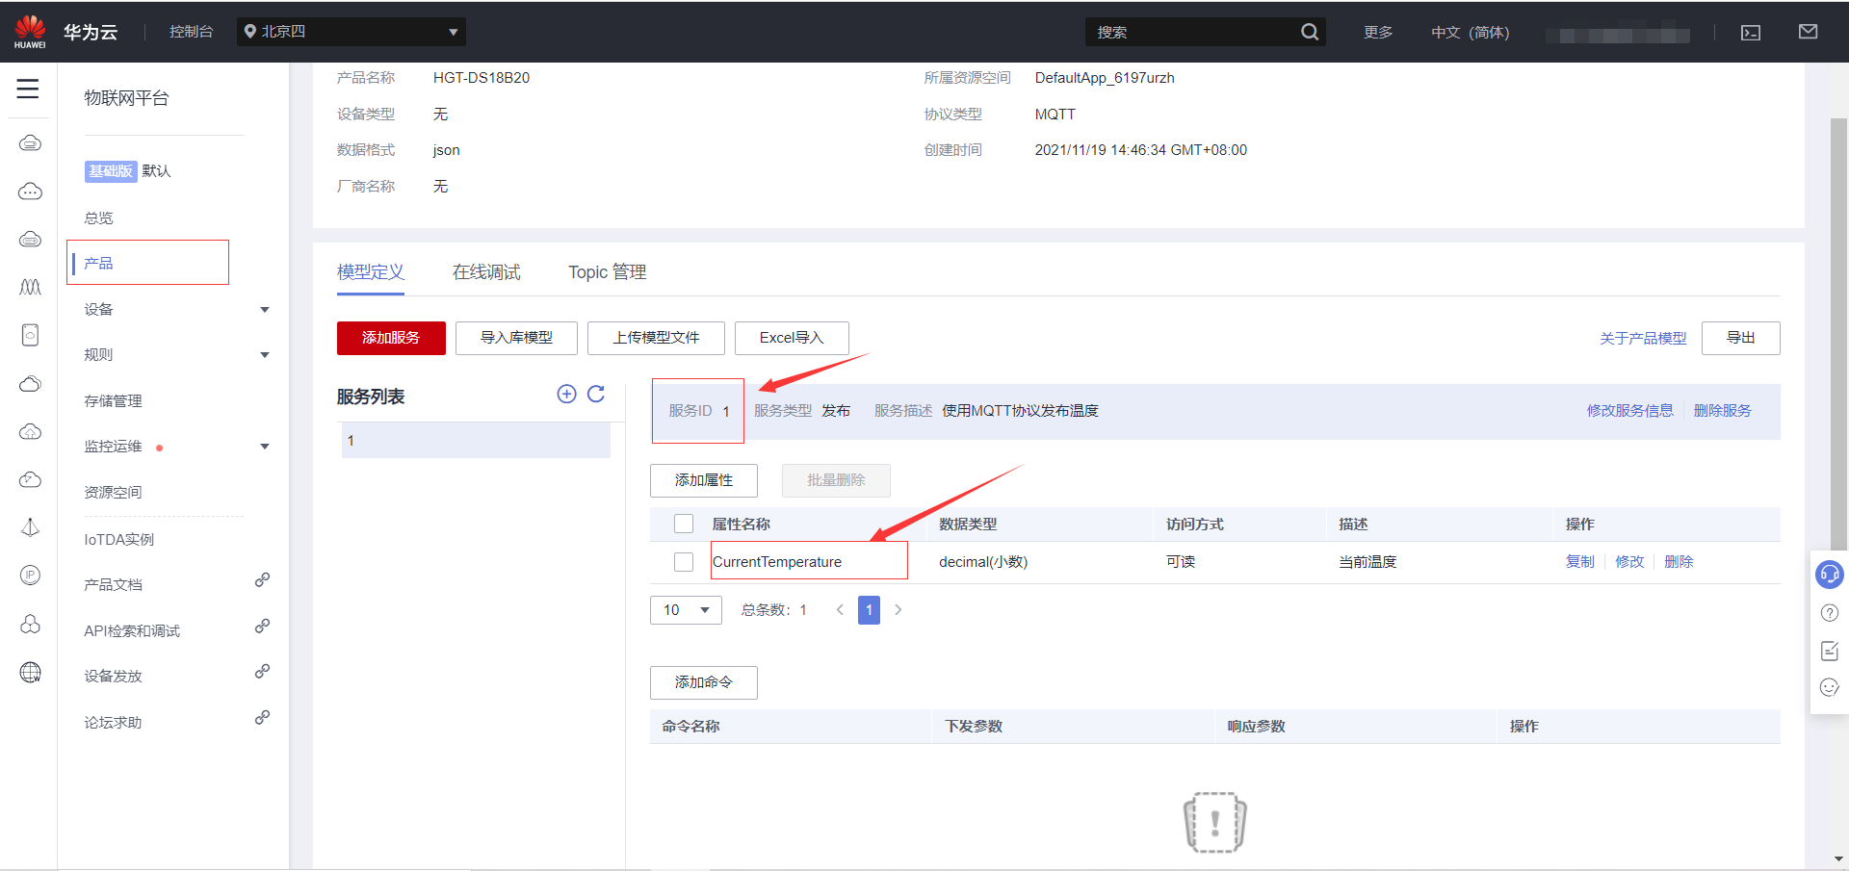The image size is (1849, 871).
Task: Check the select-all checkbox in 属性名称 header
Action: click(684, 524)
